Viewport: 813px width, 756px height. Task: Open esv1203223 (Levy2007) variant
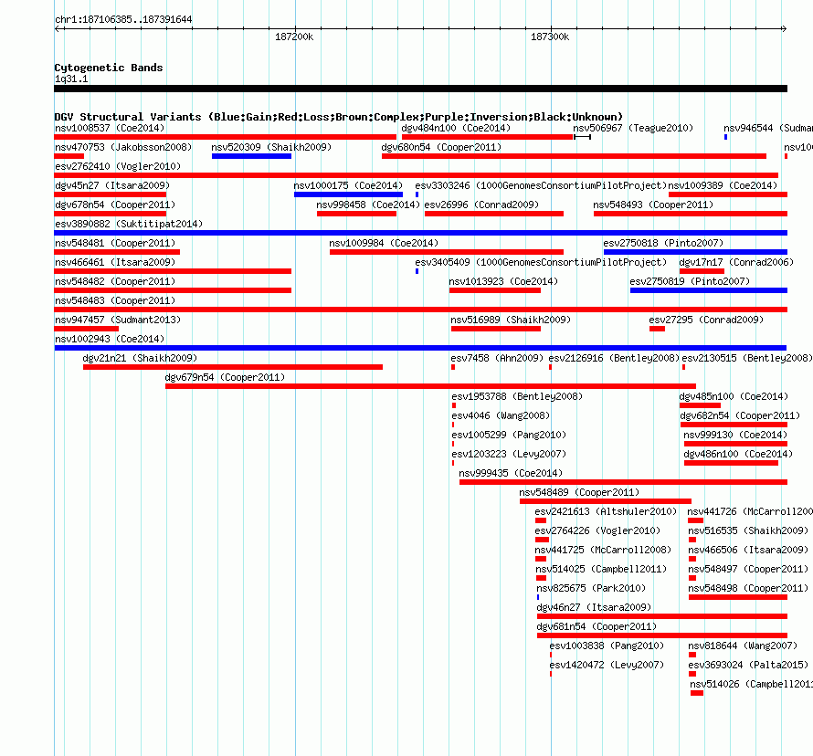click(x=453, y=463)
